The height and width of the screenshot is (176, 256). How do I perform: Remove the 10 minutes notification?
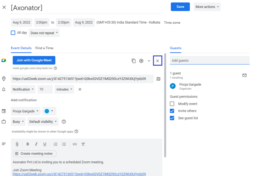pyautogui.click(x=80, y=89)
